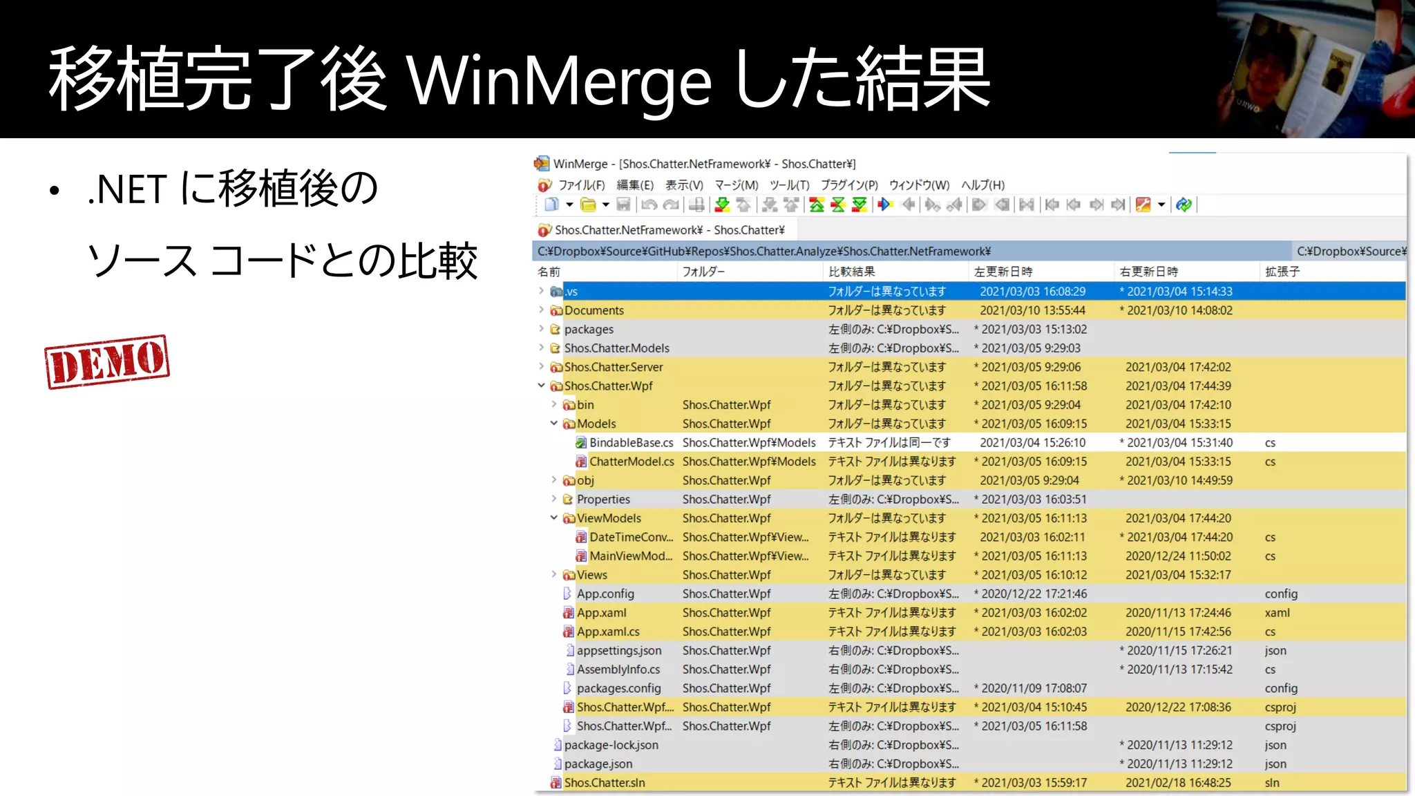Select the package-lock.json file row
This screenshot has height=796, width=1415.
coord(970,745)
